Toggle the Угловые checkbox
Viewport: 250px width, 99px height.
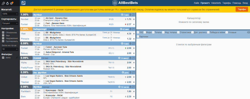click(227, 32)
